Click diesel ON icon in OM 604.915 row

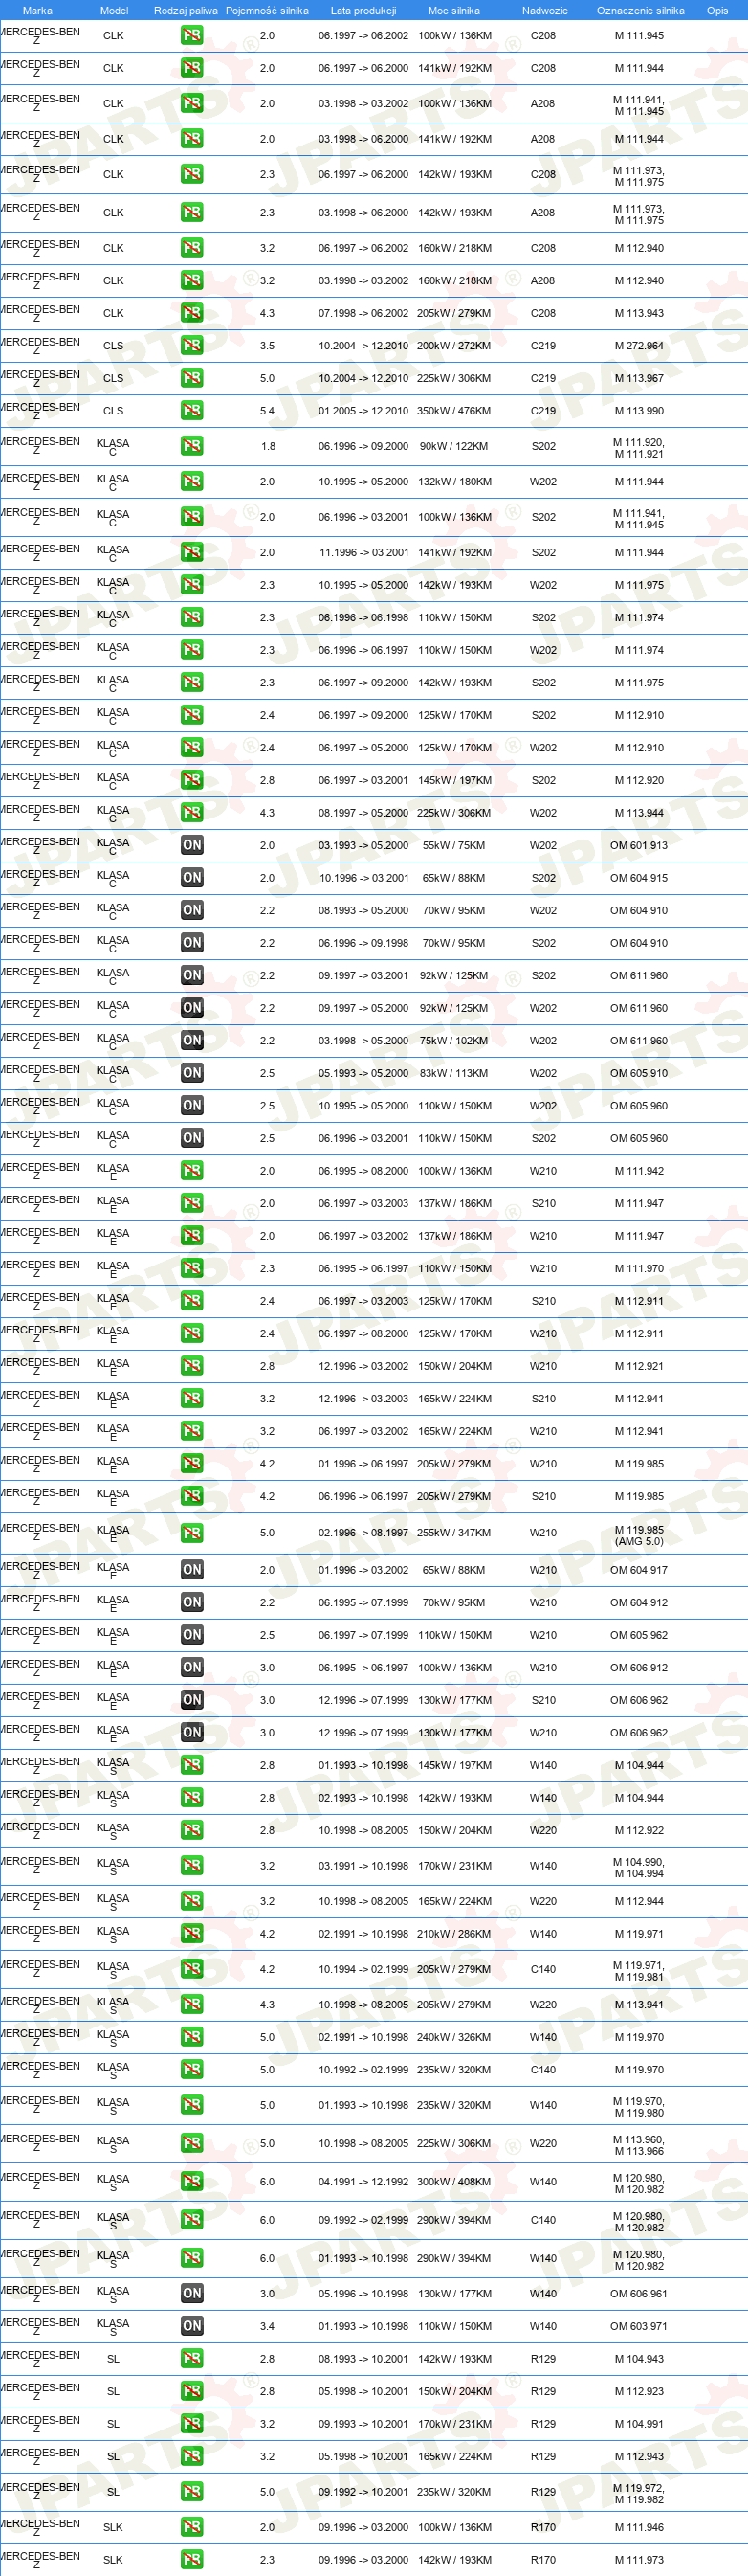tap(191, 878)
